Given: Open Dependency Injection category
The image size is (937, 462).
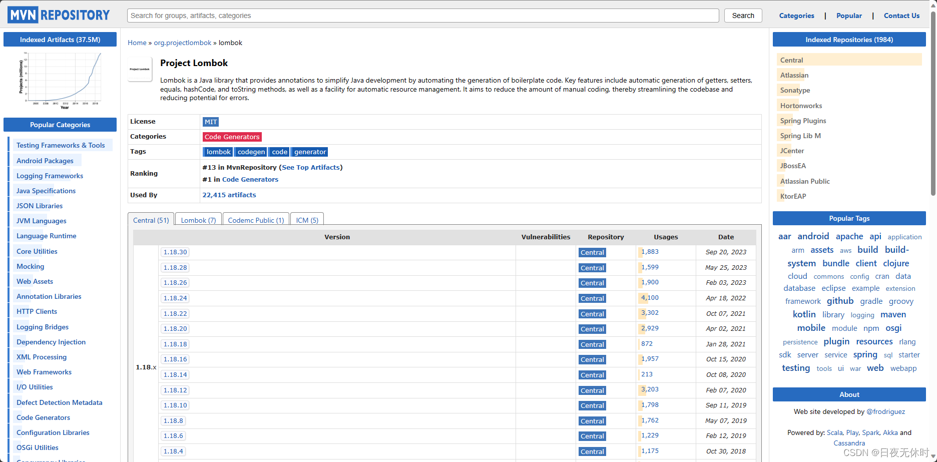Looking at the screenshot, I should tap(51, 342).
